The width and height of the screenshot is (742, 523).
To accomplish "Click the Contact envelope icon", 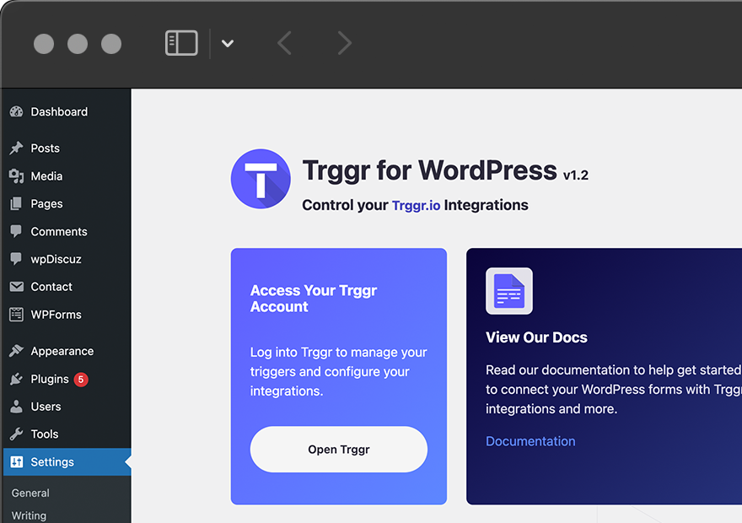I will pyautogui.click(x=17, y=286).
